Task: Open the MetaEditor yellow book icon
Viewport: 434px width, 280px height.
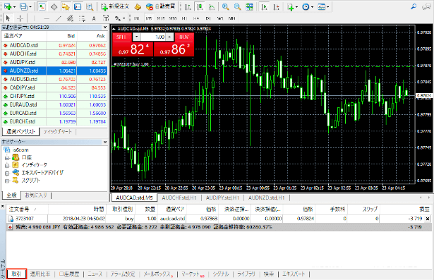Action: [x=138, y=6]
